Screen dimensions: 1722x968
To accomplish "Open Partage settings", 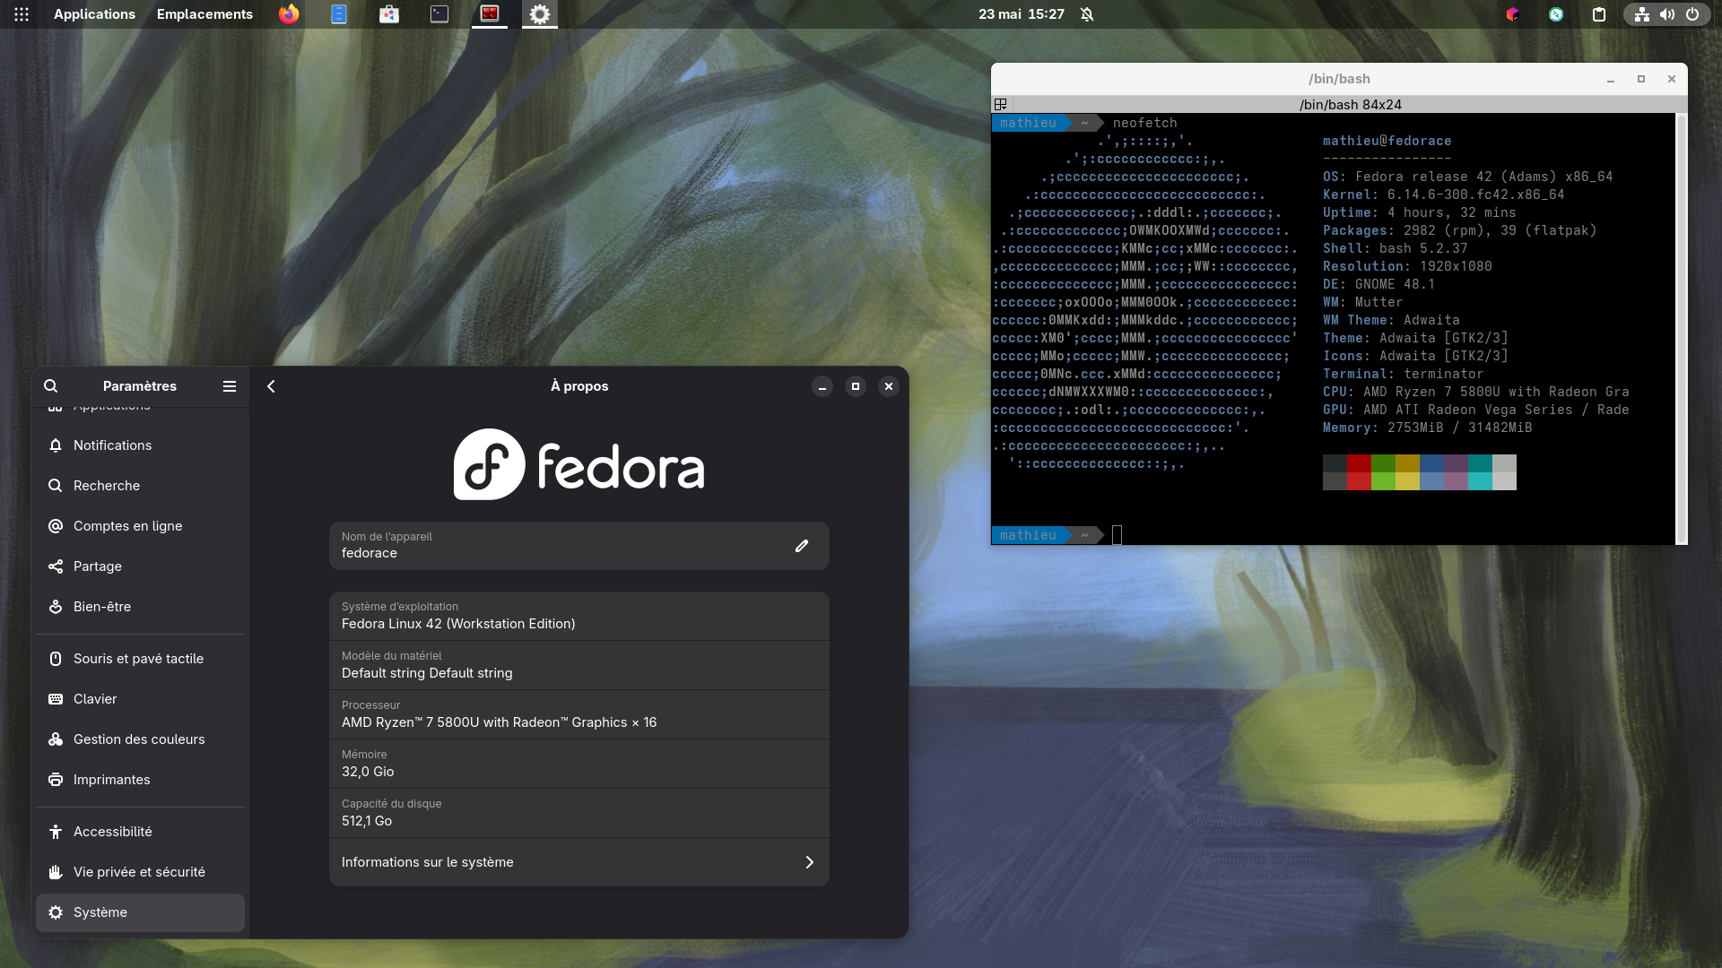I will (x=140, y=566).
